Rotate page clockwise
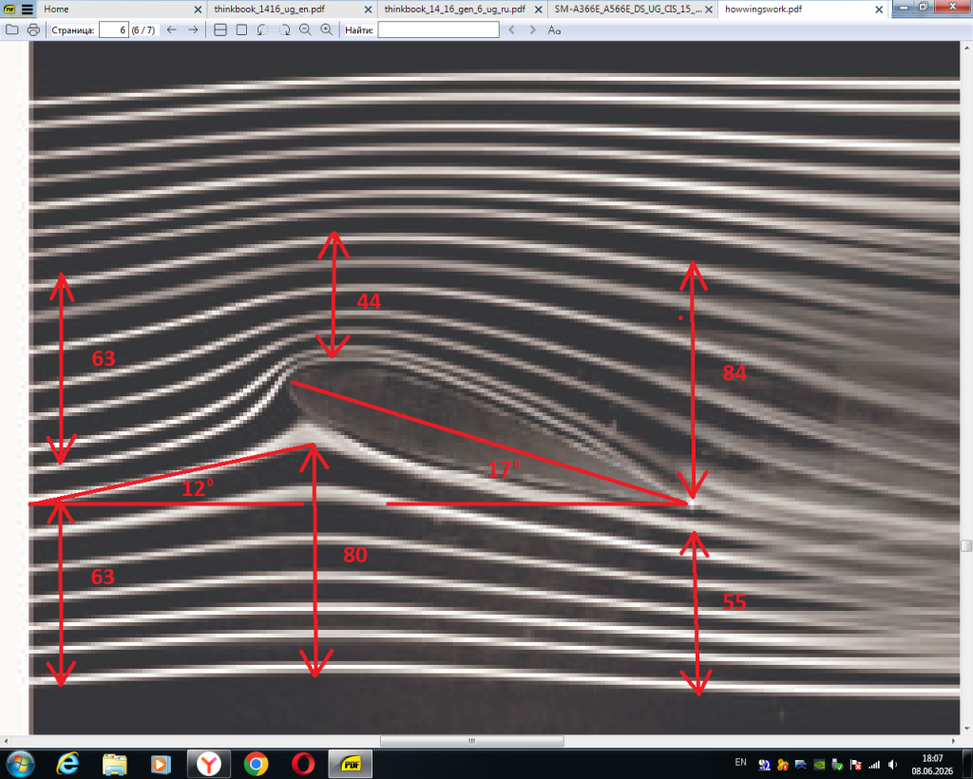Image resolution: width=973 pixels, height=779 pixels. point(285,29)
